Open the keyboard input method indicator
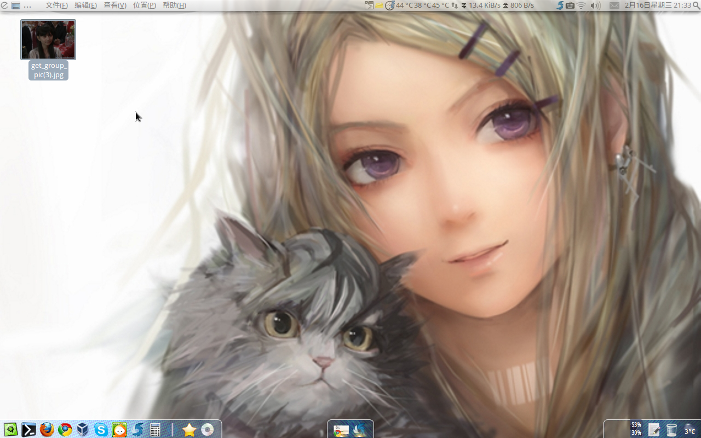This screenshot has width=701, height=438. pyautogui.click(x=570, y=5)
